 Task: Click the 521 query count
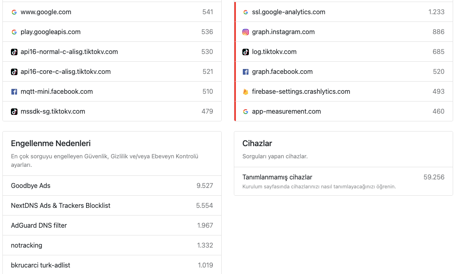tap(208, 72)
